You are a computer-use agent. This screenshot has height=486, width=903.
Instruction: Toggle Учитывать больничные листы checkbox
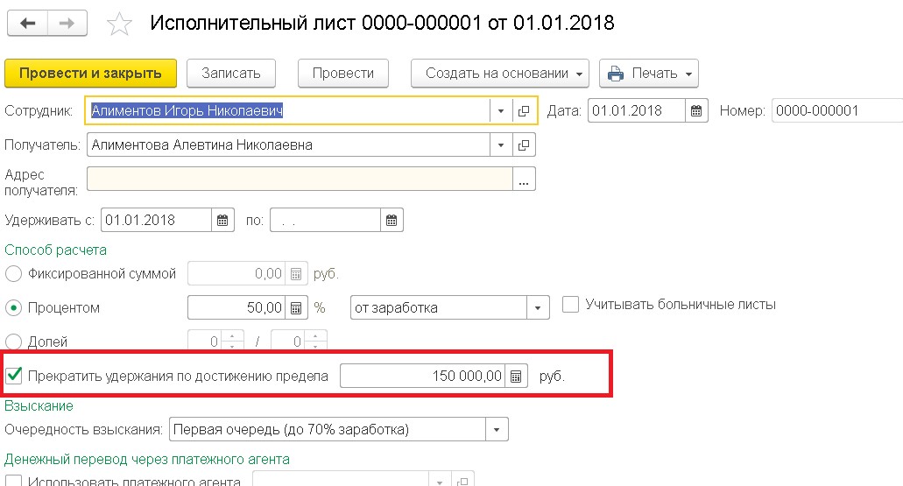click(x=570, y=304)
